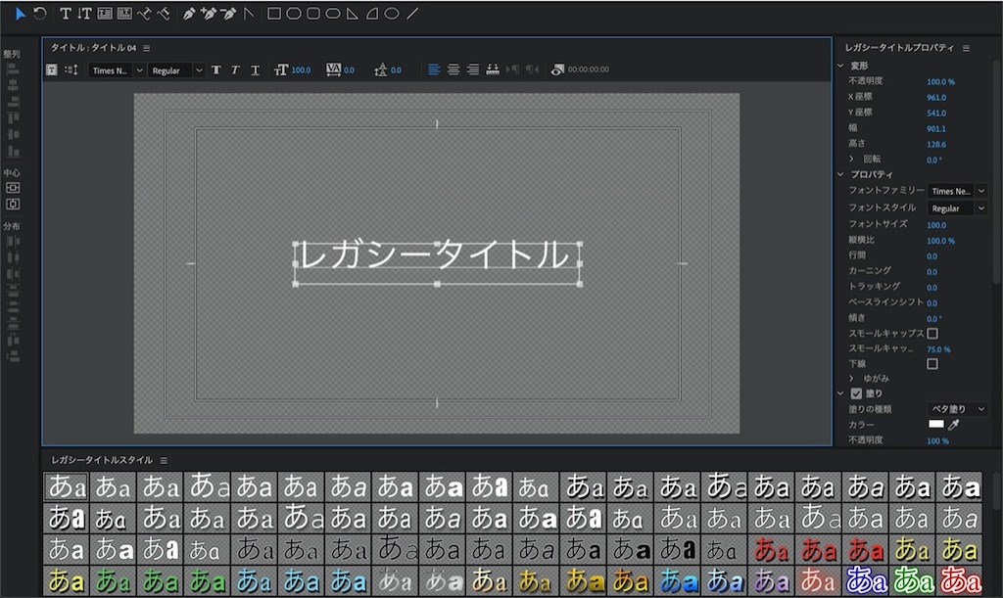Screen dimensions: 1003x598
Task: Toggle Italic text style
Action: (235, 69)
